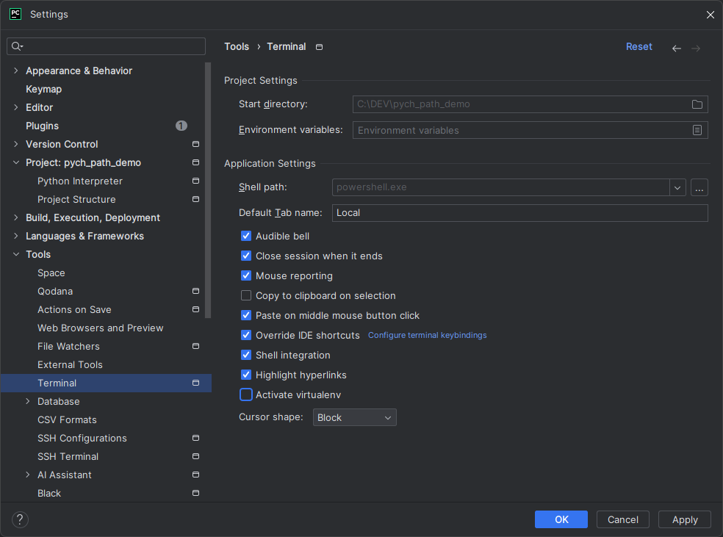Open Configure terminal keybindings link
The image size is (723, 537).
[x=428, y=335]
